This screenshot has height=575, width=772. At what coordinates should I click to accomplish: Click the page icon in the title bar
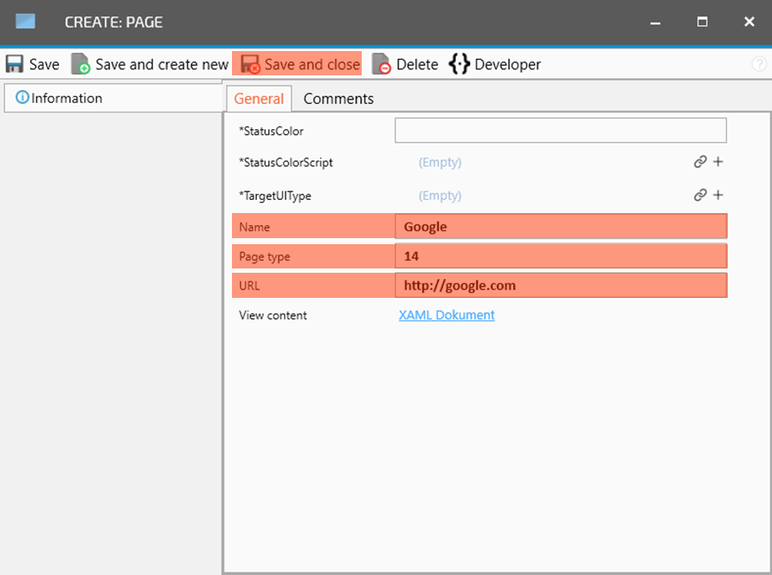26,22
